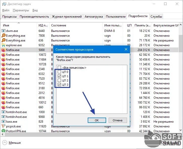This screenshot has width=183, height=149.
Task: Click the fontdrvhost.exe icon with PID 1000
Action: tap(4, 112)
